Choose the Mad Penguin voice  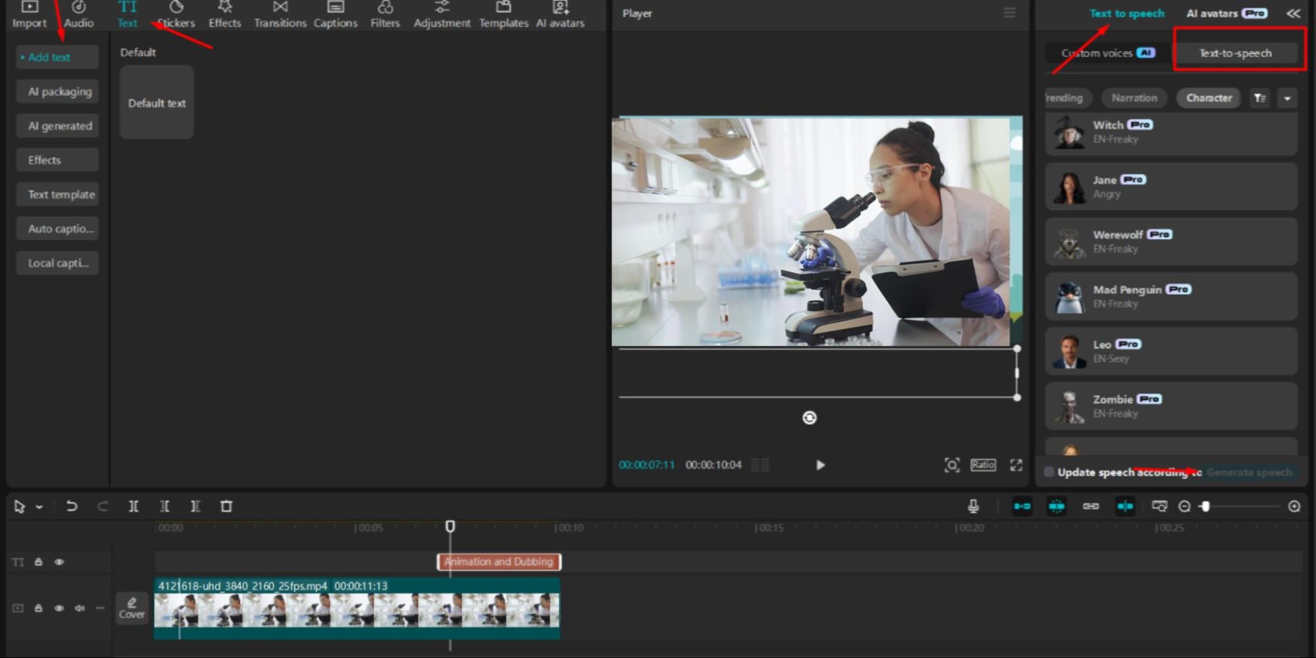[1171, 297]
